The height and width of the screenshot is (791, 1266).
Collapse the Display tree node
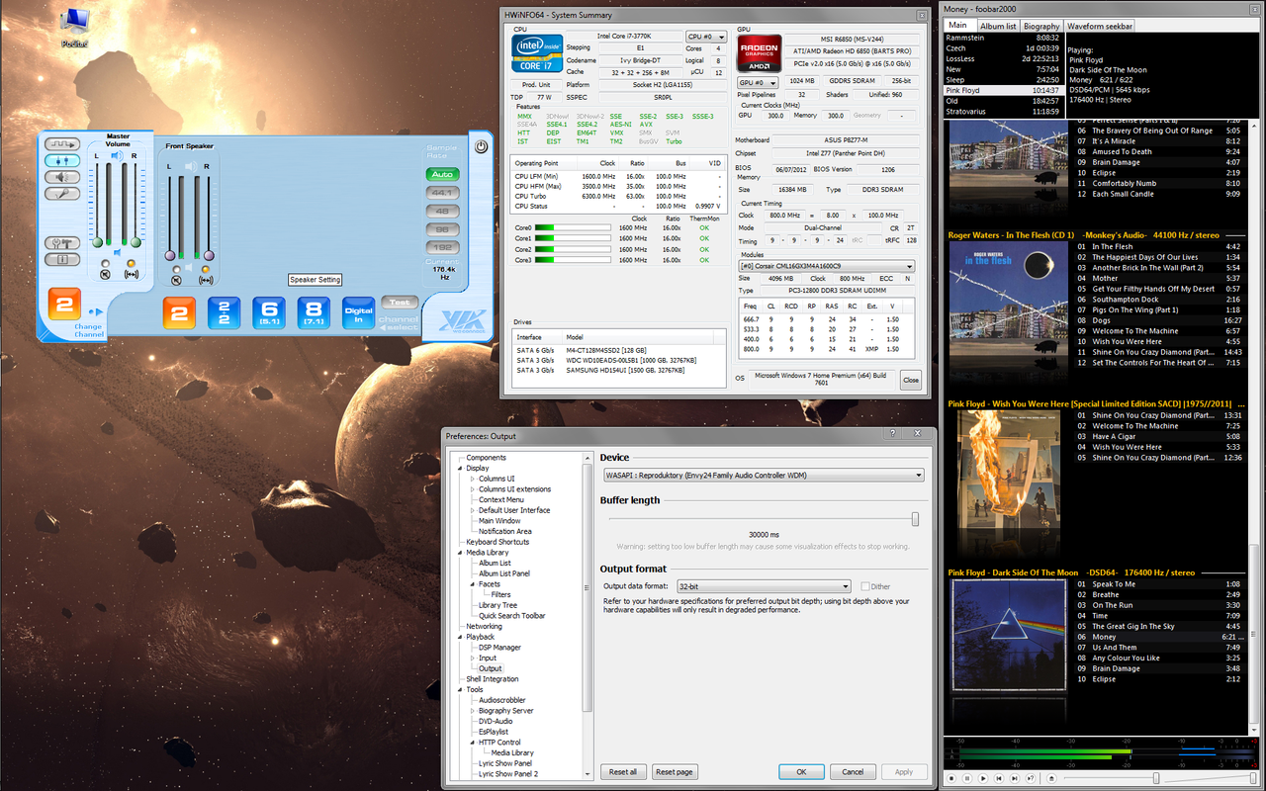pyautogui.click(x=460, y=468)
